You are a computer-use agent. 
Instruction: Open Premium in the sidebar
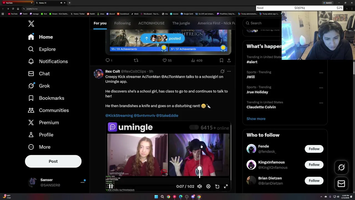(x=43, y=122)
